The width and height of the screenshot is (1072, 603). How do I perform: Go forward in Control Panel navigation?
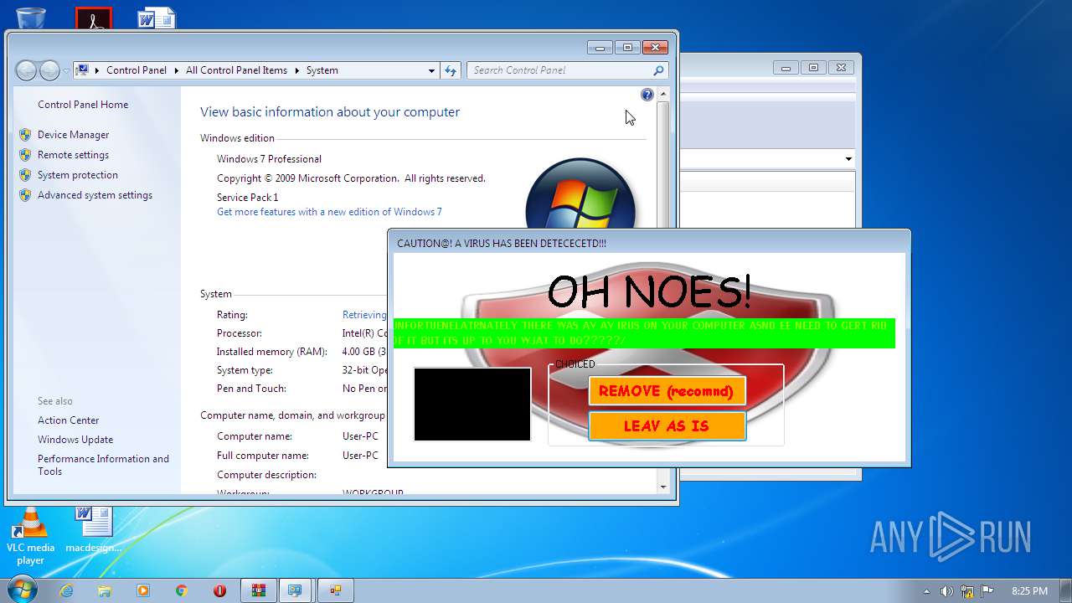(x=49, y=70)
